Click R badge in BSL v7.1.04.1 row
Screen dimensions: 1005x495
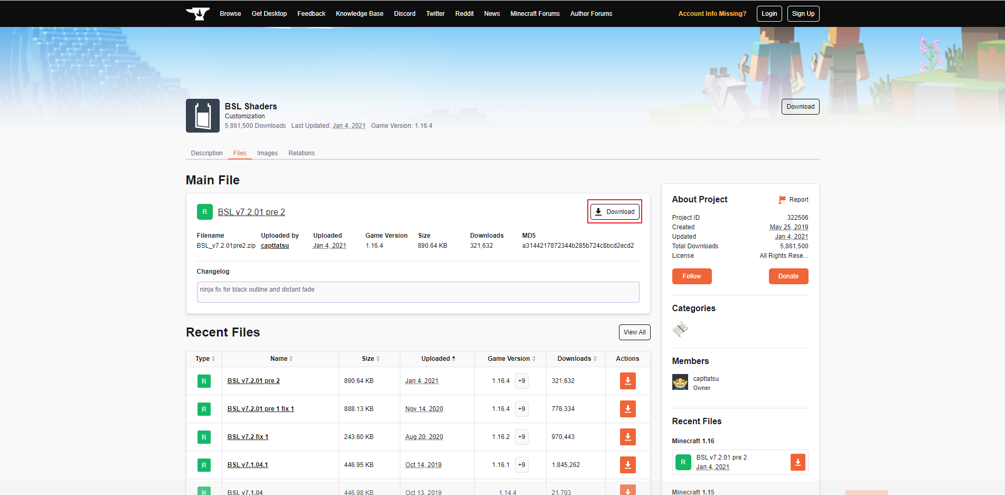(204, 465)
